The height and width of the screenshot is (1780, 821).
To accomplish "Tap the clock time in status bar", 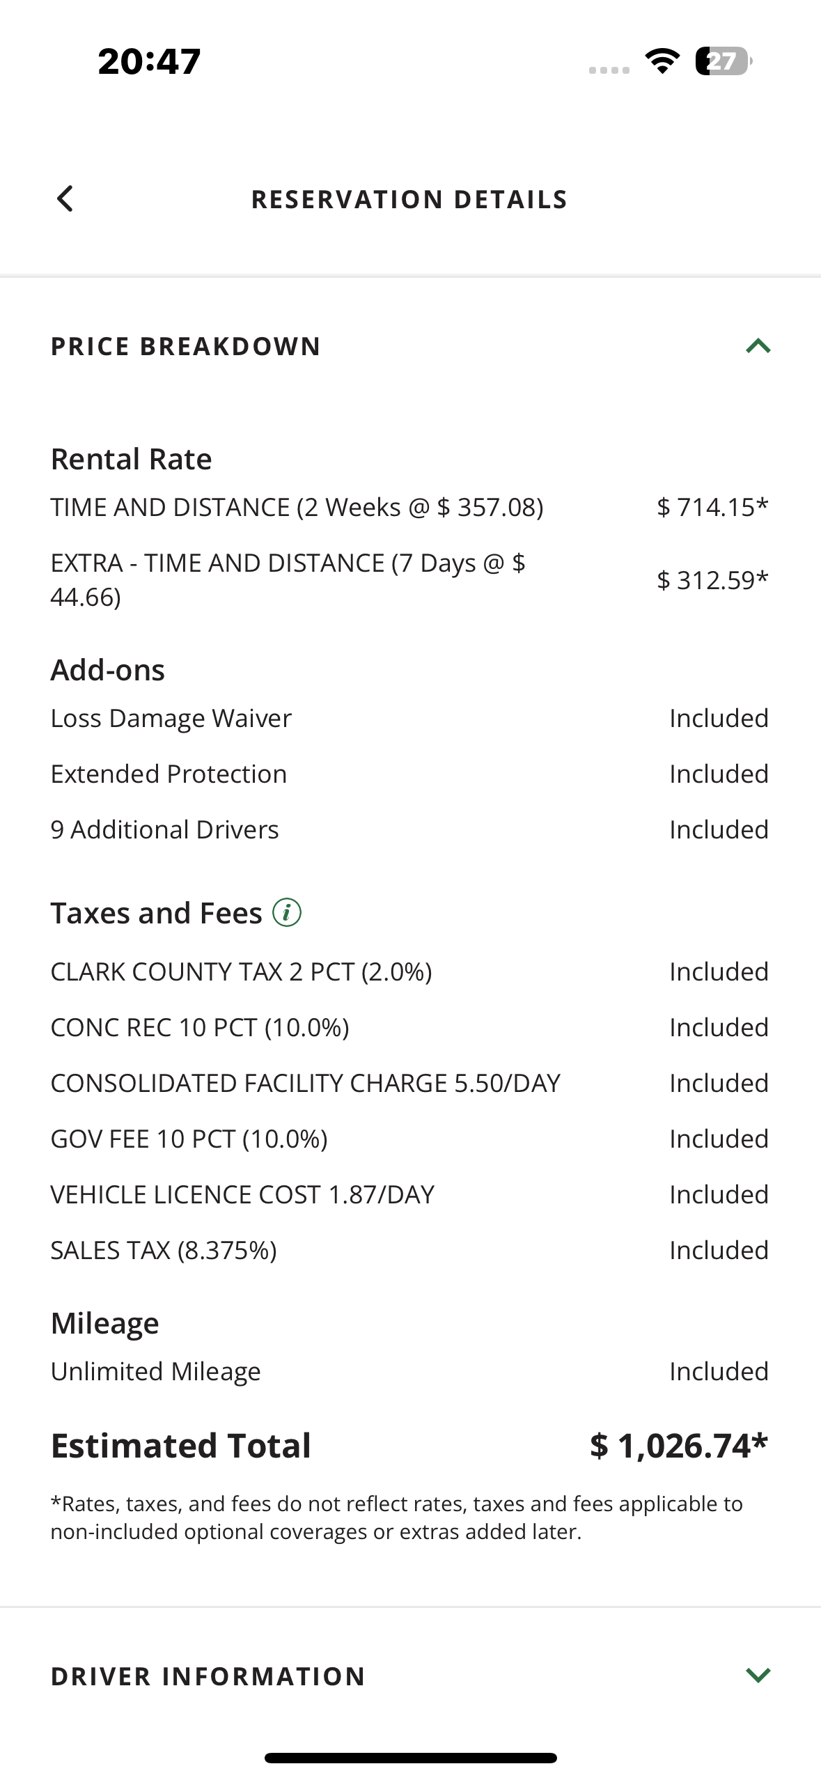I will 149,61.
